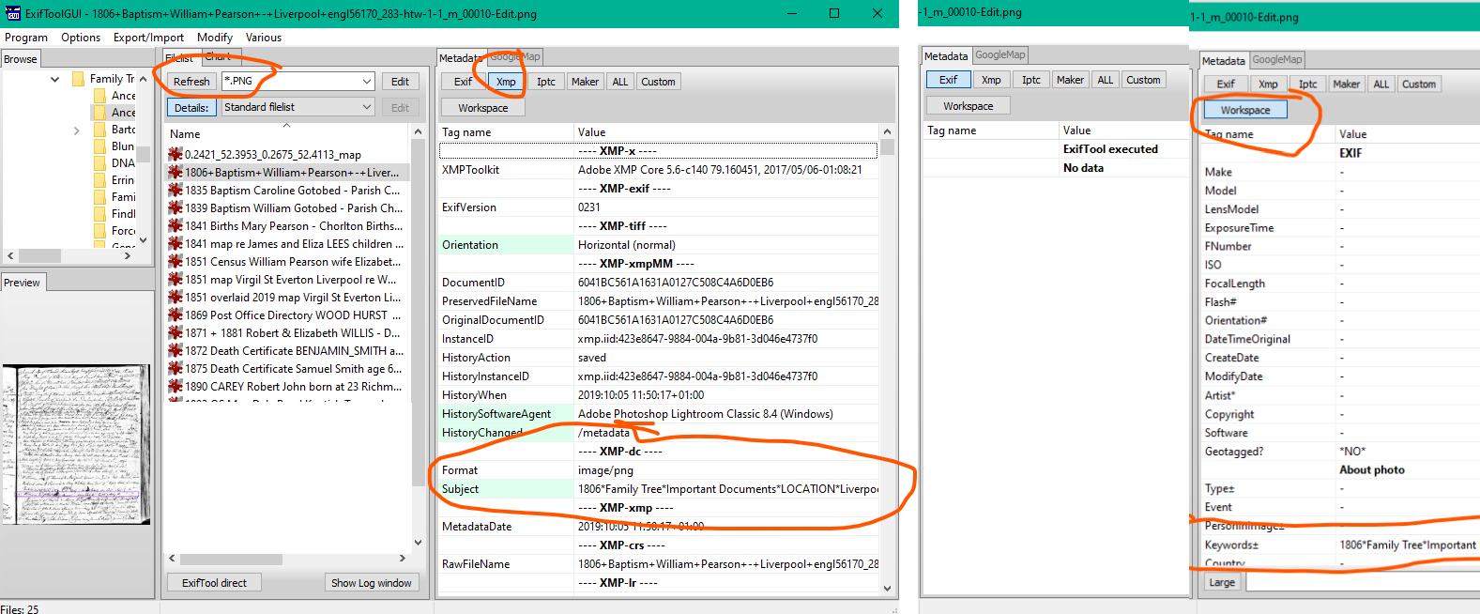The height and width of the screenshot is (614, 1480).
Task: Click the ExifToolGUI app icon in title bar
Action: (12, 13)
